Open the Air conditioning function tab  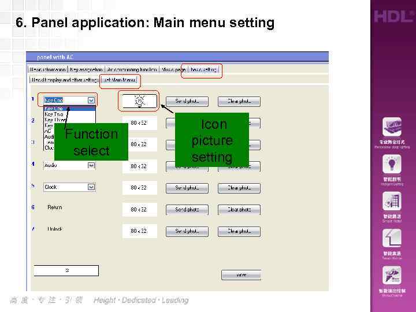coord(132,69)
